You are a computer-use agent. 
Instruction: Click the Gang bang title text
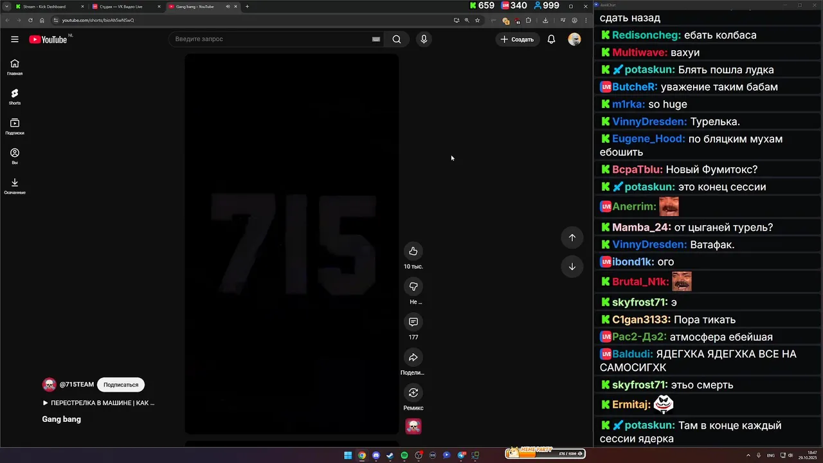click(x=62, y=419)
